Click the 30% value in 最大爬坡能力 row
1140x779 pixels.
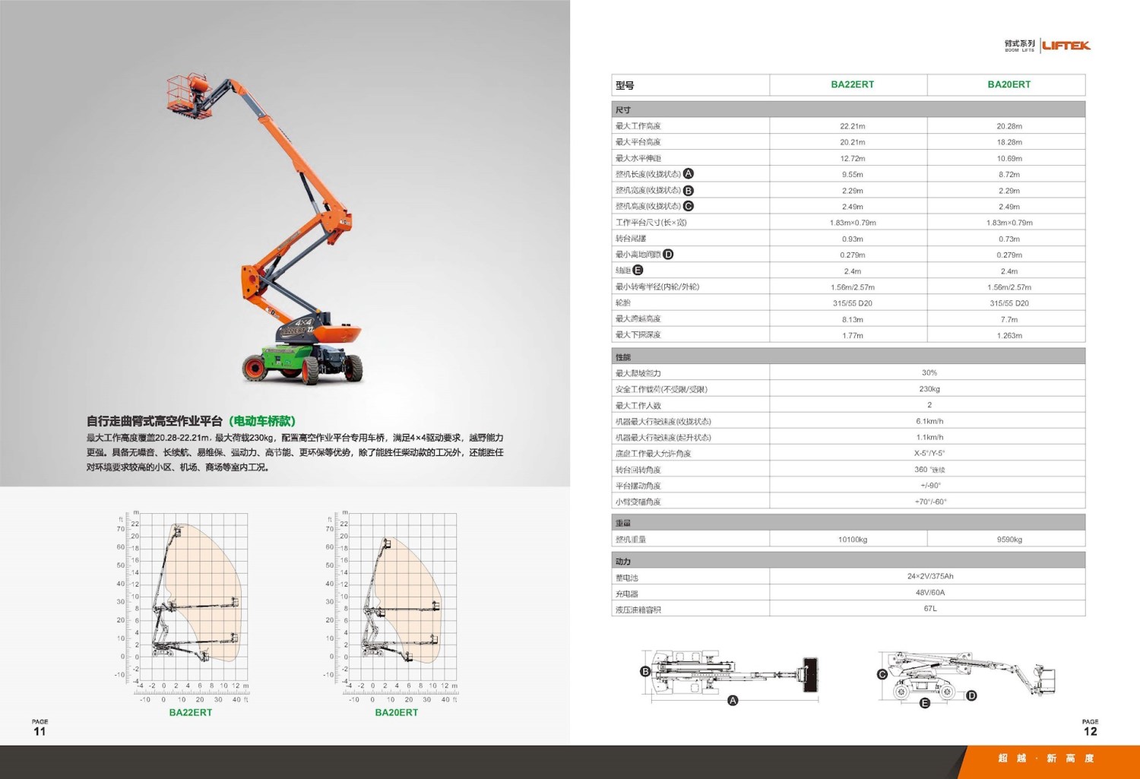tap(929, 372)
